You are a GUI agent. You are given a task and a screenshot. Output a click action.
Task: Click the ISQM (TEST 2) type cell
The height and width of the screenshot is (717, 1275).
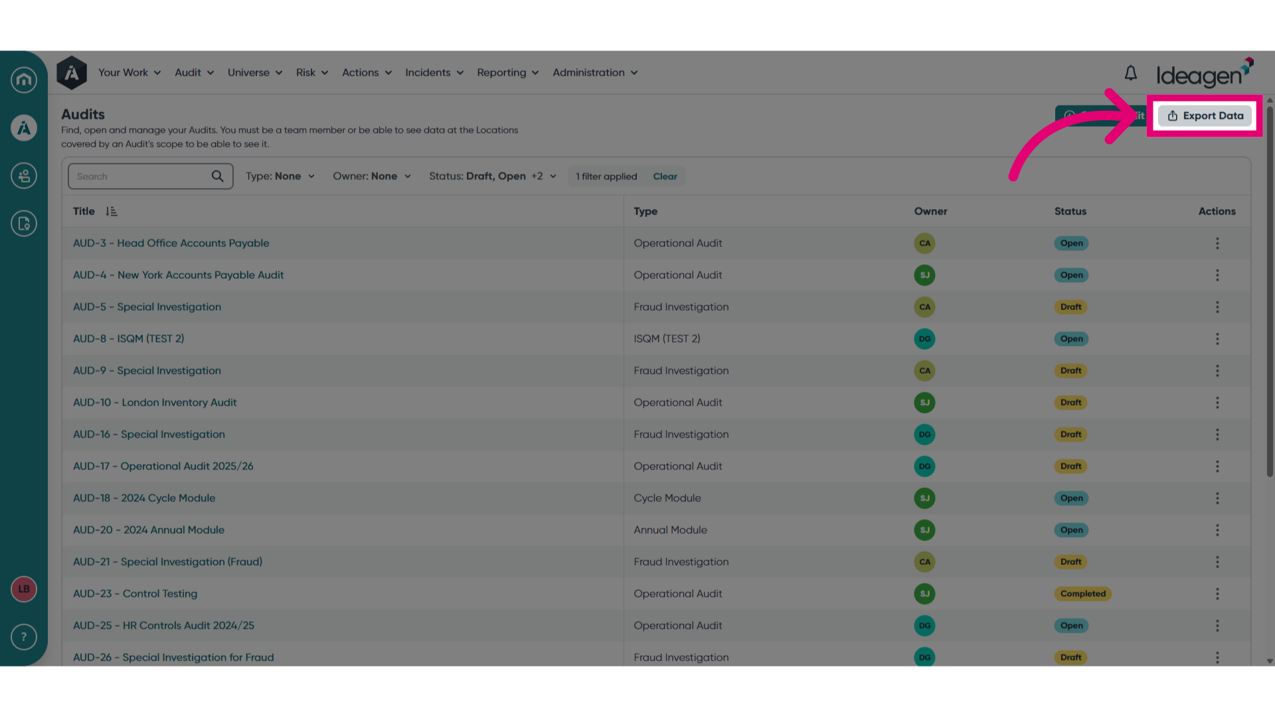667,339
